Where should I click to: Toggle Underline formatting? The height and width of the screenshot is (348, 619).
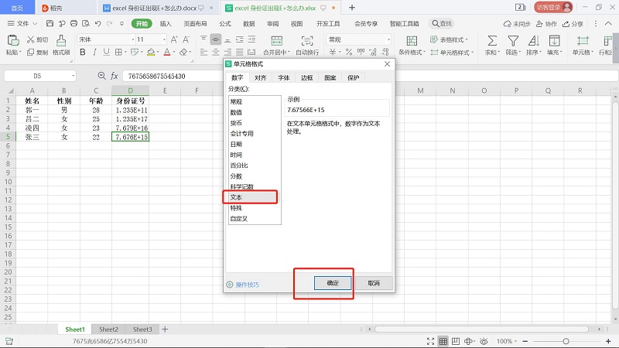coord(108,53)
